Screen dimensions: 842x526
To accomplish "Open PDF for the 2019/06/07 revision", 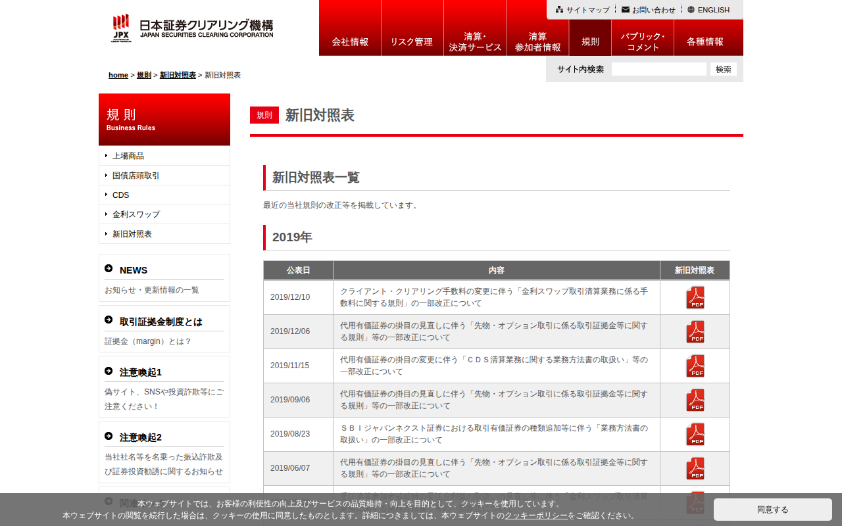I will click(695, 469).
